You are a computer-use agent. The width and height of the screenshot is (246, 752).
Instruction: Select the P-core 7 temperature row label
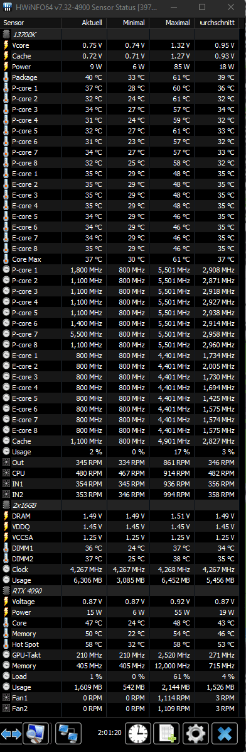[25, 152]
